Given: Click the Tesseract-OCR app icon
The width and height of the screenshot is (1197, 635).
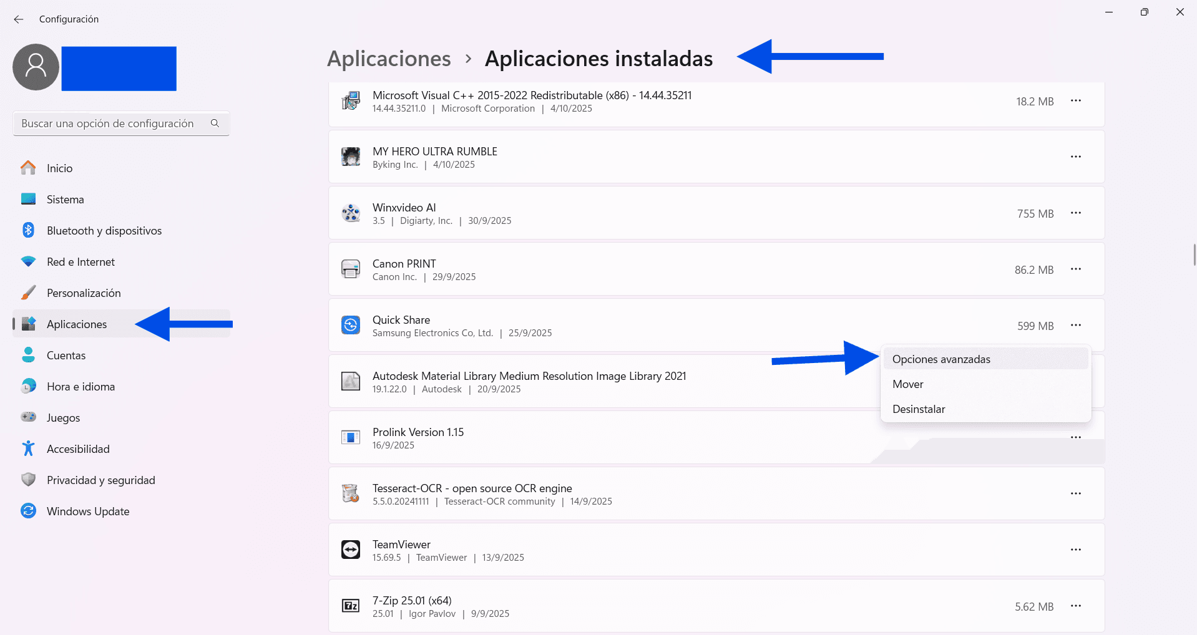Looking at the screenshot, I should pyautogui.click(x=351, y=493).
